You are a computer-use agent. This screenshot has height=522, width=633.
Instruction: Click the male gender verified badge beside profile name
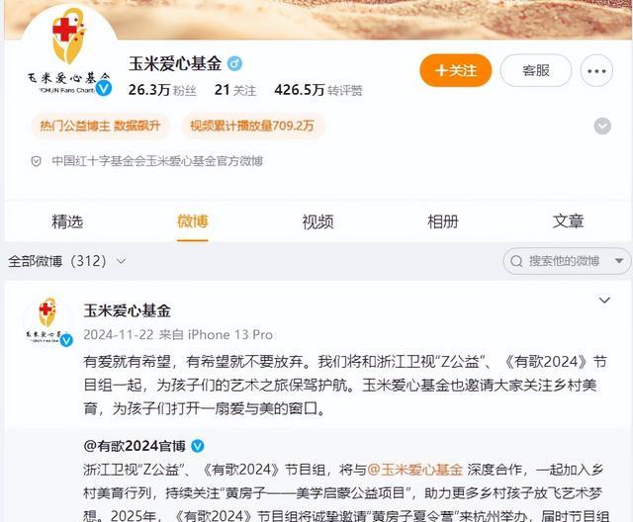pos(234,63)
